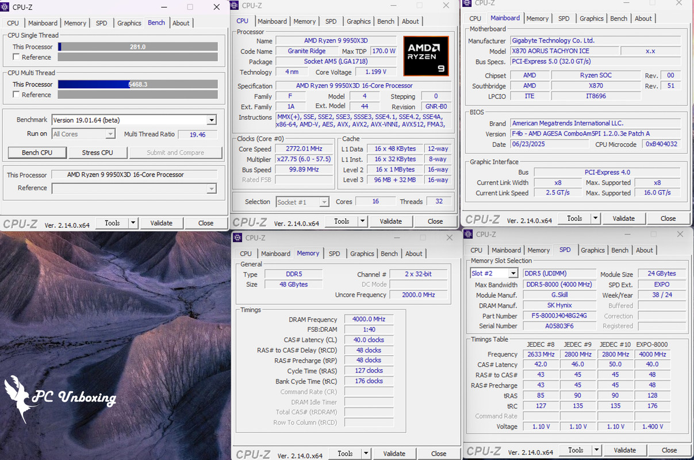Switch to SPD tab in CPU window

331,21
